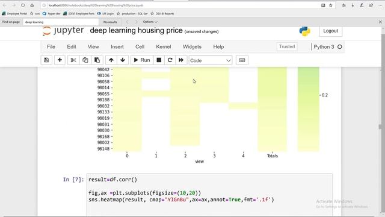Image resolution: width=385 pixels, height=217 pixels.
Task: Open reading view icon in address bar
Action: tap(323, 5)
